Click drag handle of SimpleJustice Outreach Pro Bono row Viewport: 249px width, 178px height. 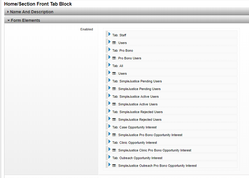coord(107,164)
